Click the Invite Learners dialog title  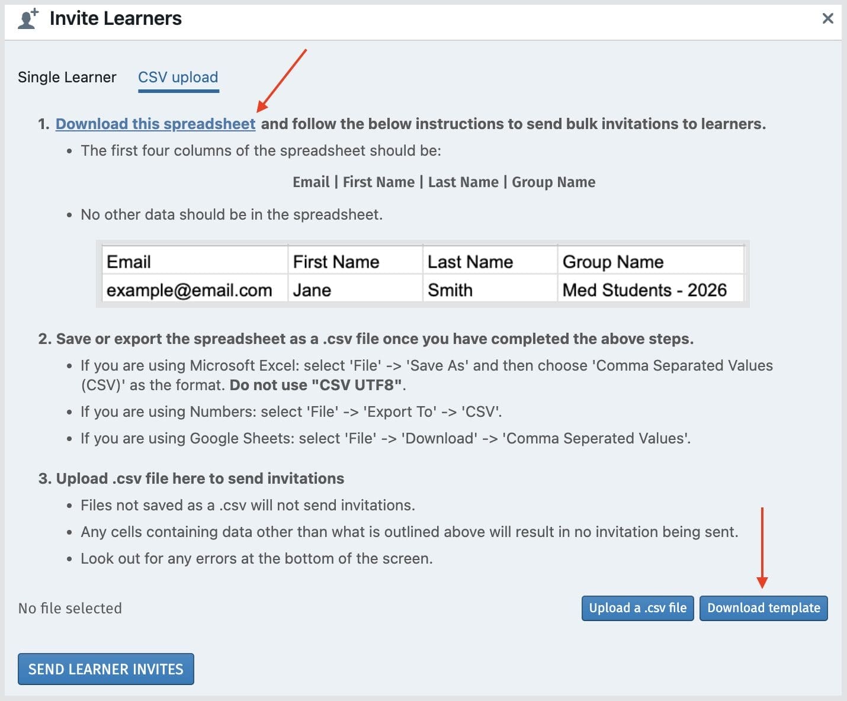tap(115, 19)
